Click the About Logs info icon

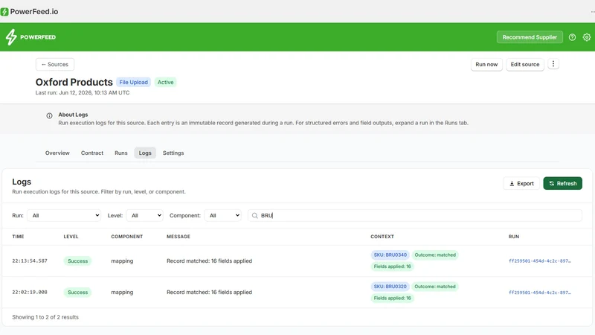pyautogui.click(x=49, y=116)
